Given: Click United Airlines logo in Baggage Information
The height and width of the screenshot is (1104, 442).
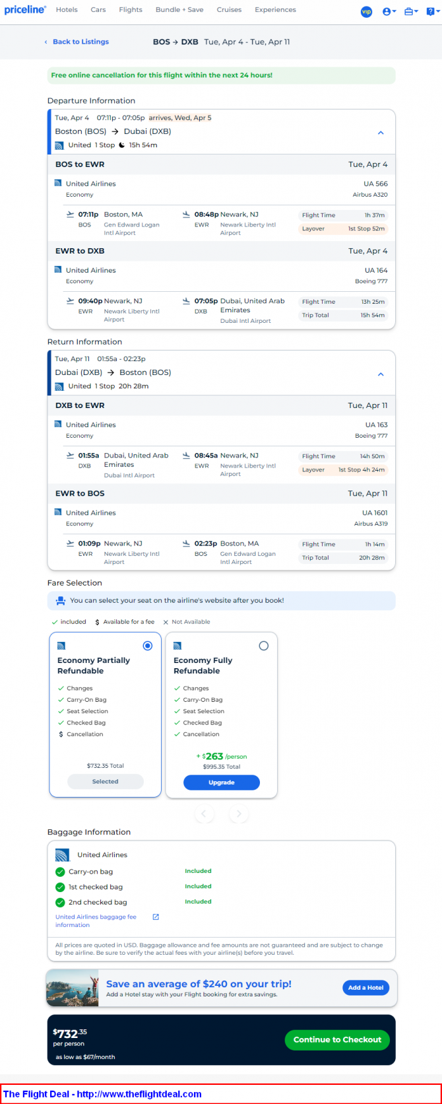Looking at the screenshot, I should pos(63,855).
